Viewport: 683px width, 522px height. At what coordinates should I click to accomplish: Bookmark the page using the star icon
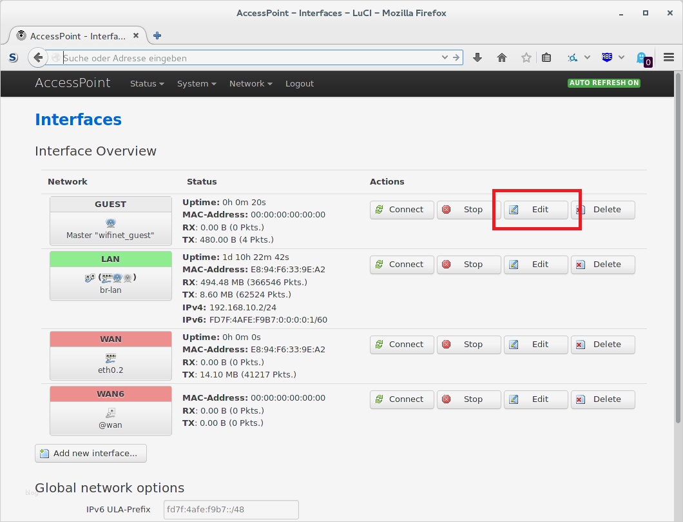click(526, 57)
